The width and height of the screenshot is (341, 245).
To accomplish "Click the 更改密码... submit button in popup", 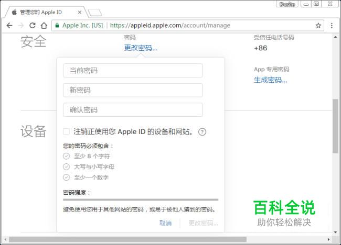I will [203, 223].
